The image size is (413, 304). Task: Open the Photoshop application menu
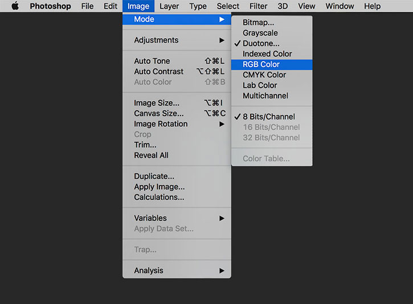[50, 6]
